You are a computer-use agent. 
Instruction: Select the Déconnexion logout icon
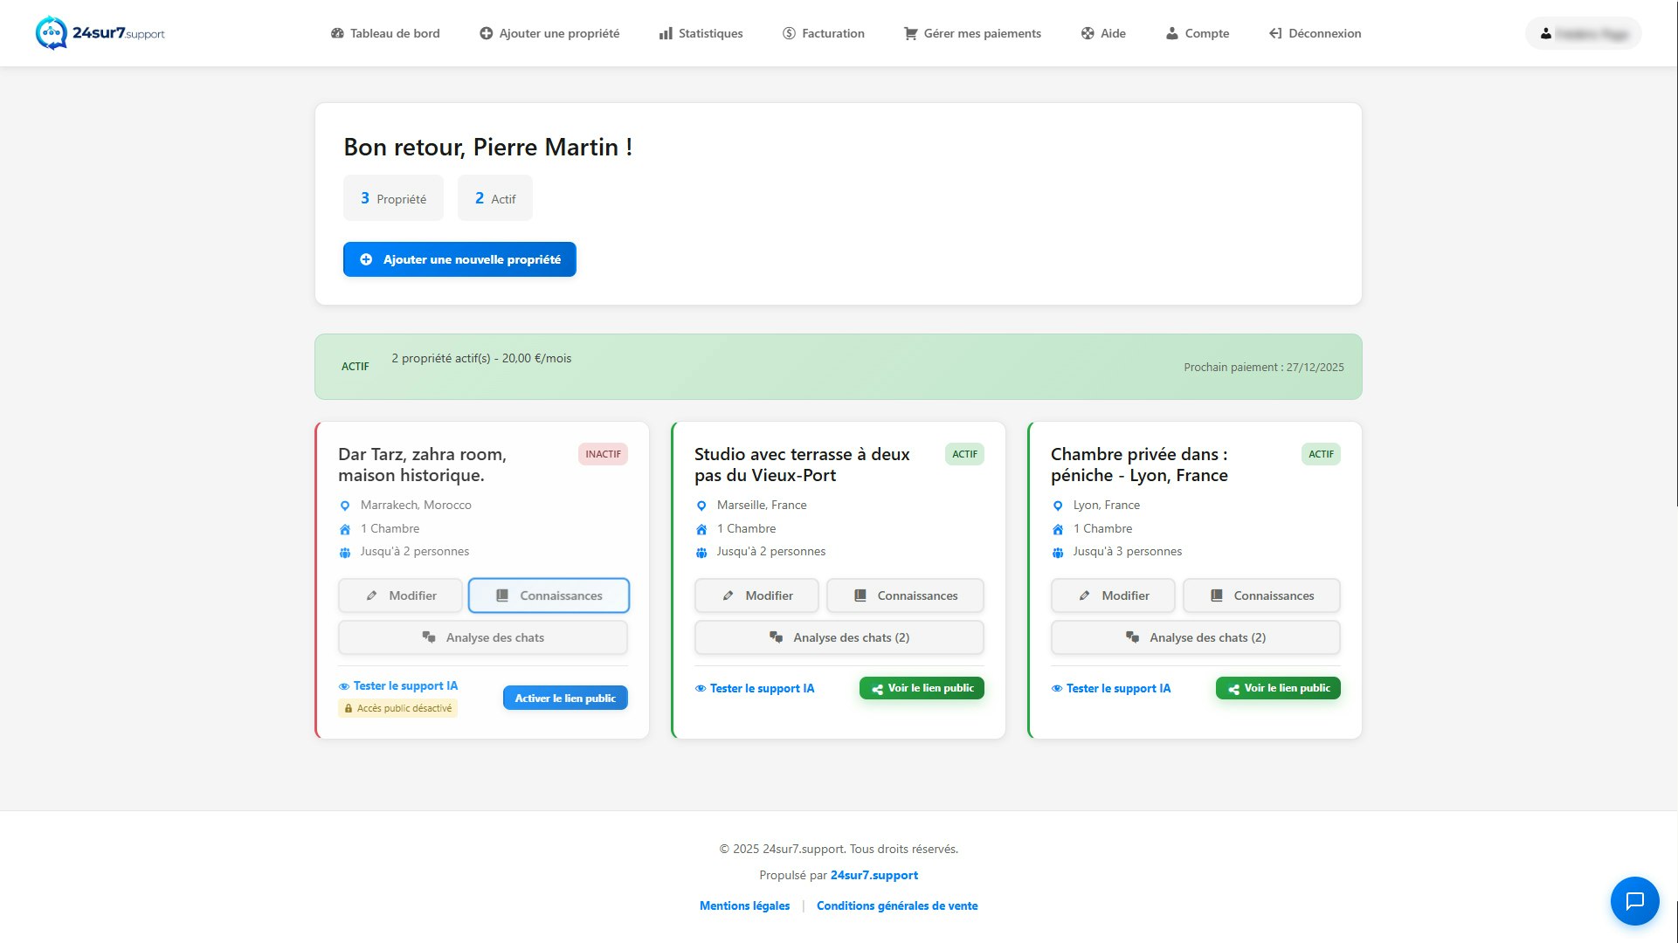point(1274,33)
